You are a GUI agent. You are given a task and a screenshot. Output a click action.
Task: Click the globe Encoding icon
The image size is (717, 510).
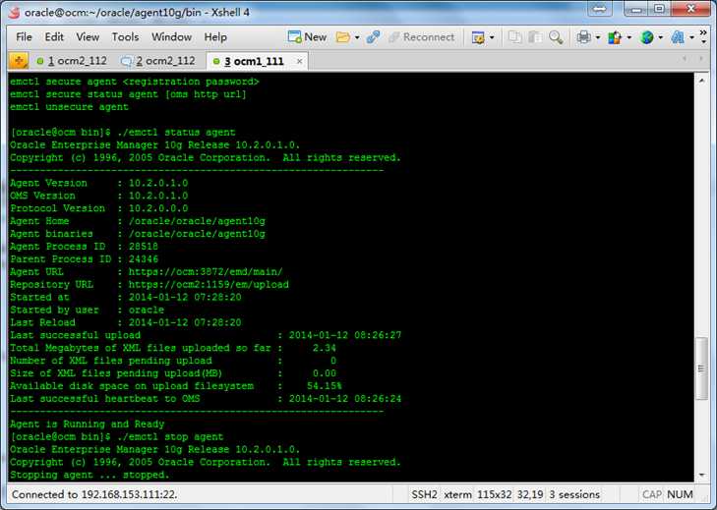pyautogui.click(x=646, y=37)
